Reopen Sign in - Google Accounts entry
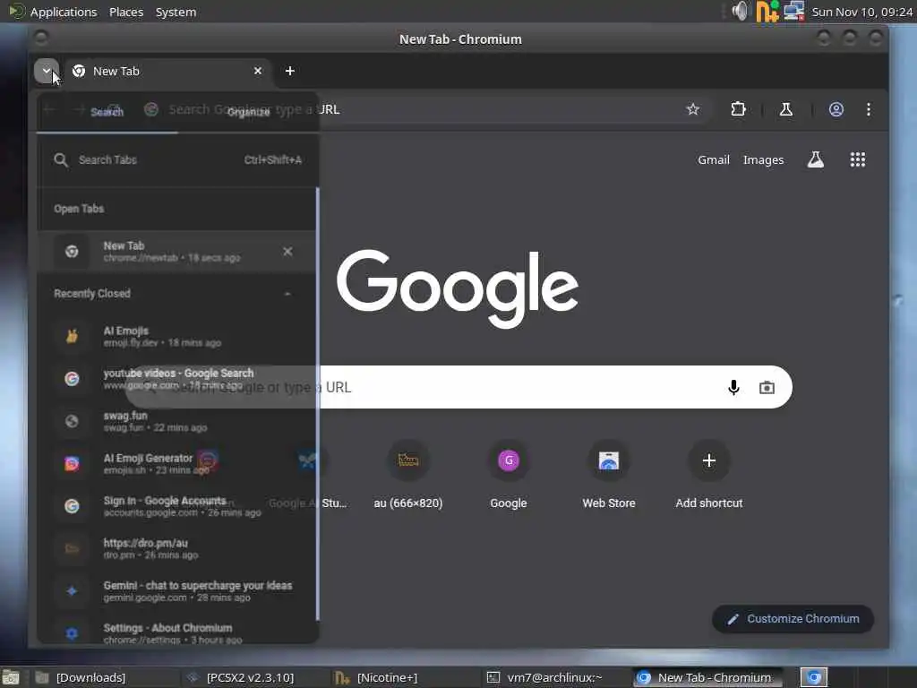This screenshot has width=917, height=688. [178, 506]
